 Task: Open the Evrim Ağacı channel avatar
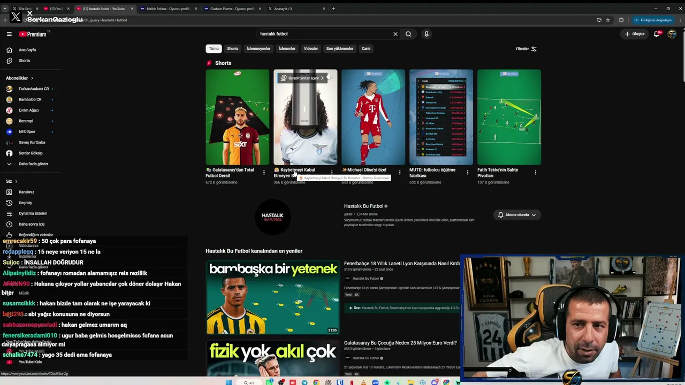(9, 110)
